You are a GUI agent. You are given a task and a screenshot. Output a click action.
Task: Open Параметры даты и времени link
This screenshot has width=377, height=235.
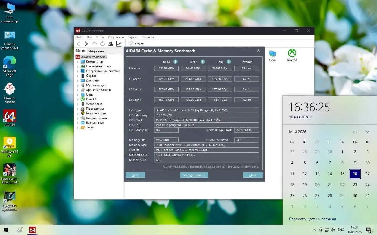click(x=313, y=219)
